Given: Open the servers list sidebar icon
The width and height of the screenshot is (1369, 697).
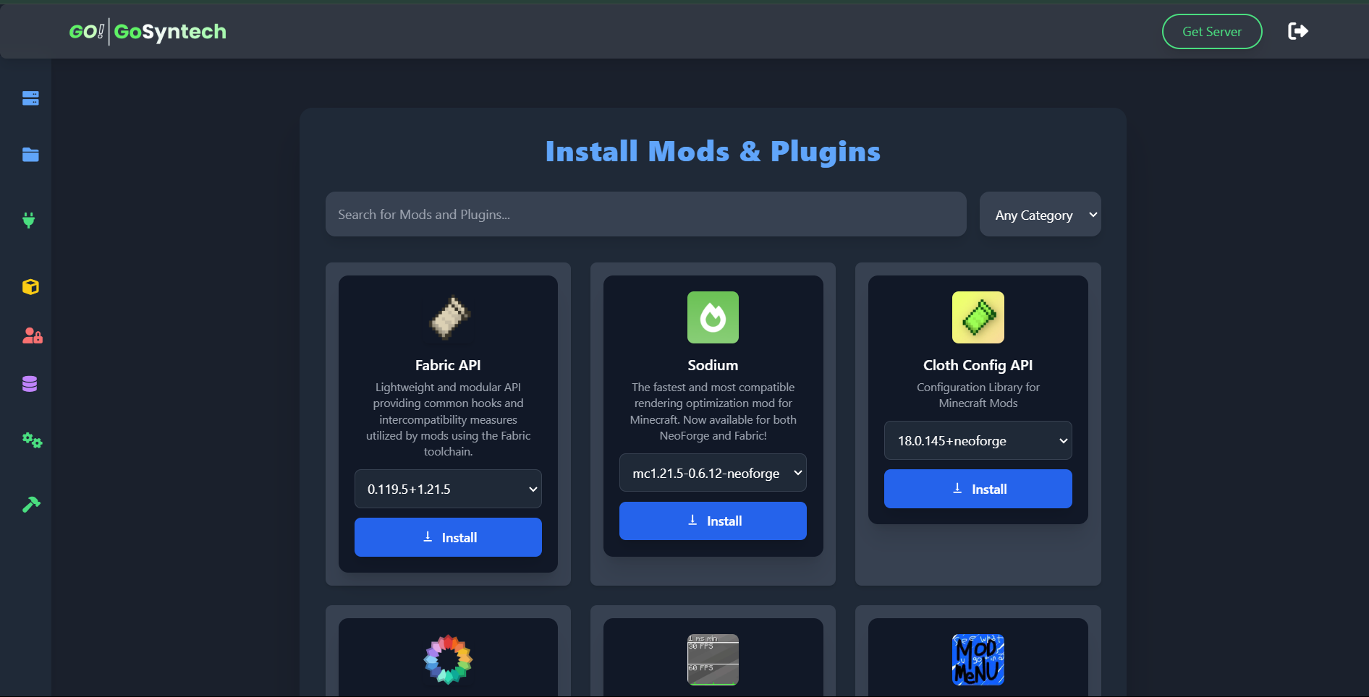Looking at the screenshot, I should coord(30,98).
